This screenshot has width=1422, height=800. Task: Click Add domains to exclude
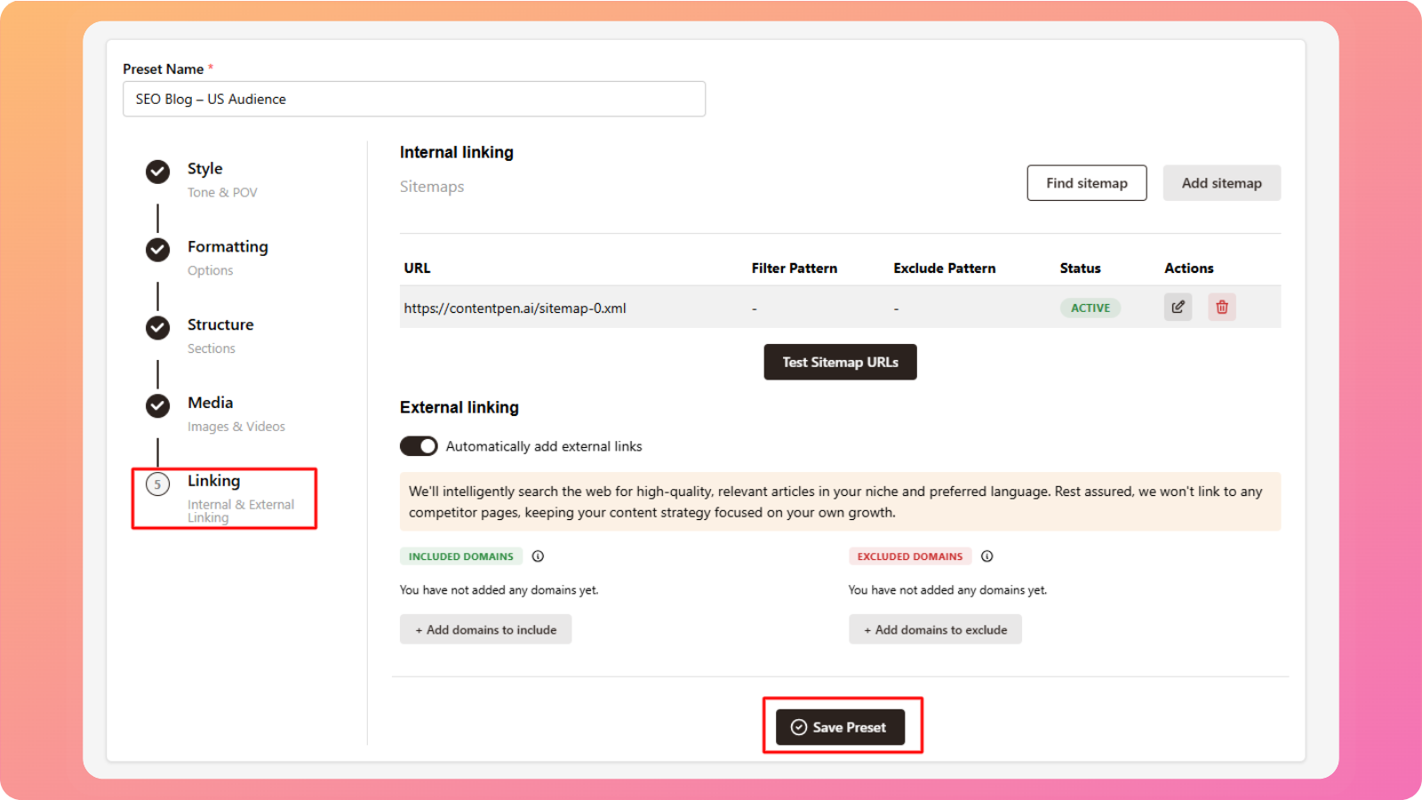(x=935, y=629)
